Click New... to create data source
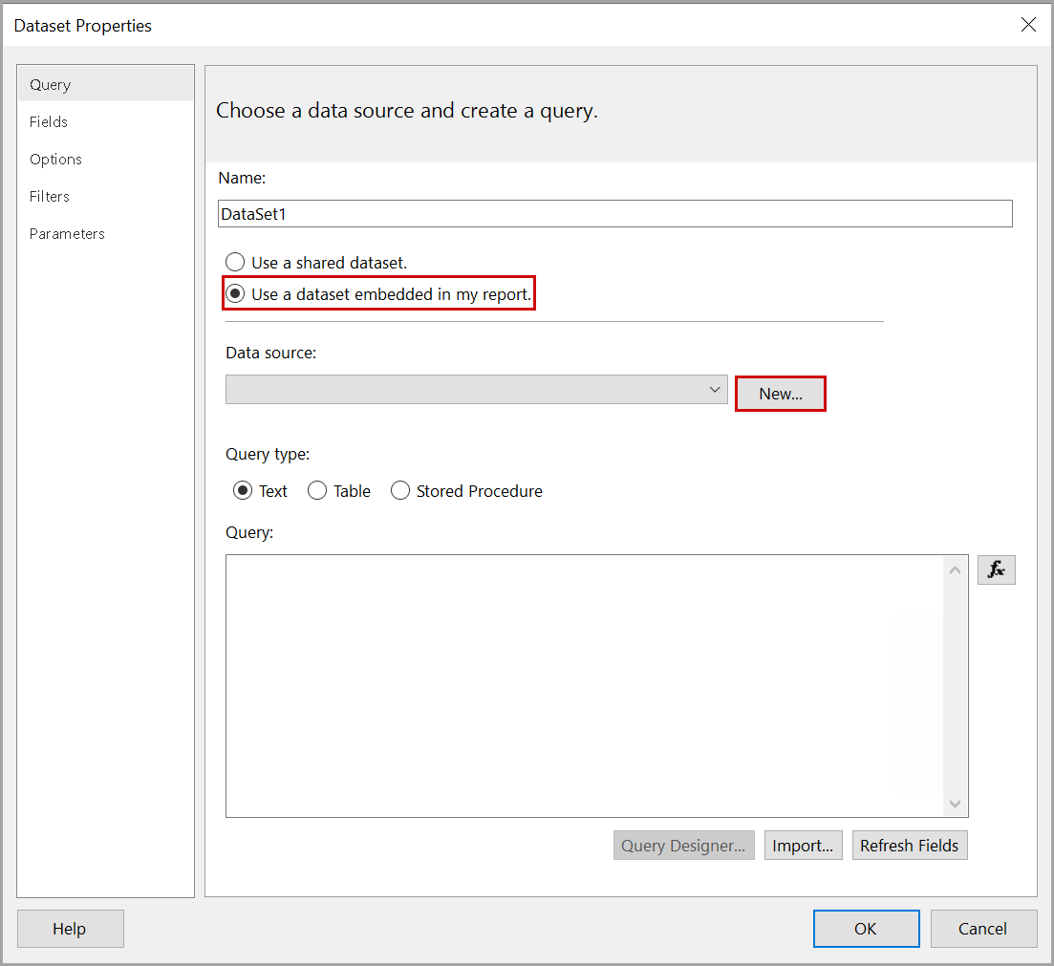Image resolution: width=1054 pixels, height=966 pixels. (780, 394)
